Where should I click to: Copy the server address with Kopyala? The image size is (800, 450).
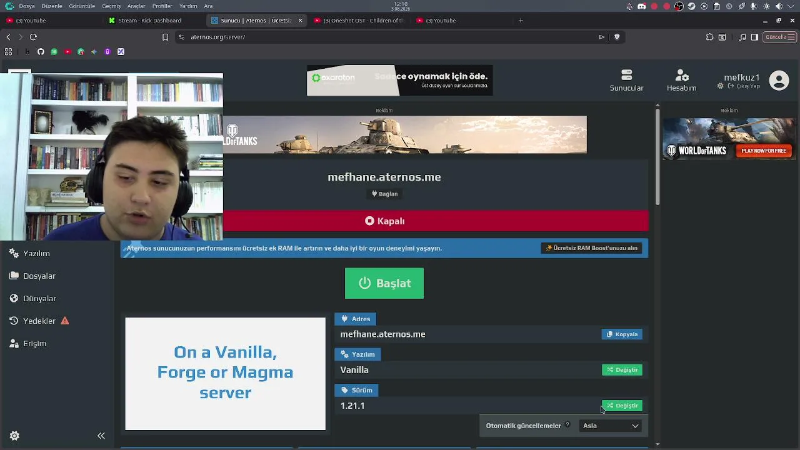coord(622,334)
